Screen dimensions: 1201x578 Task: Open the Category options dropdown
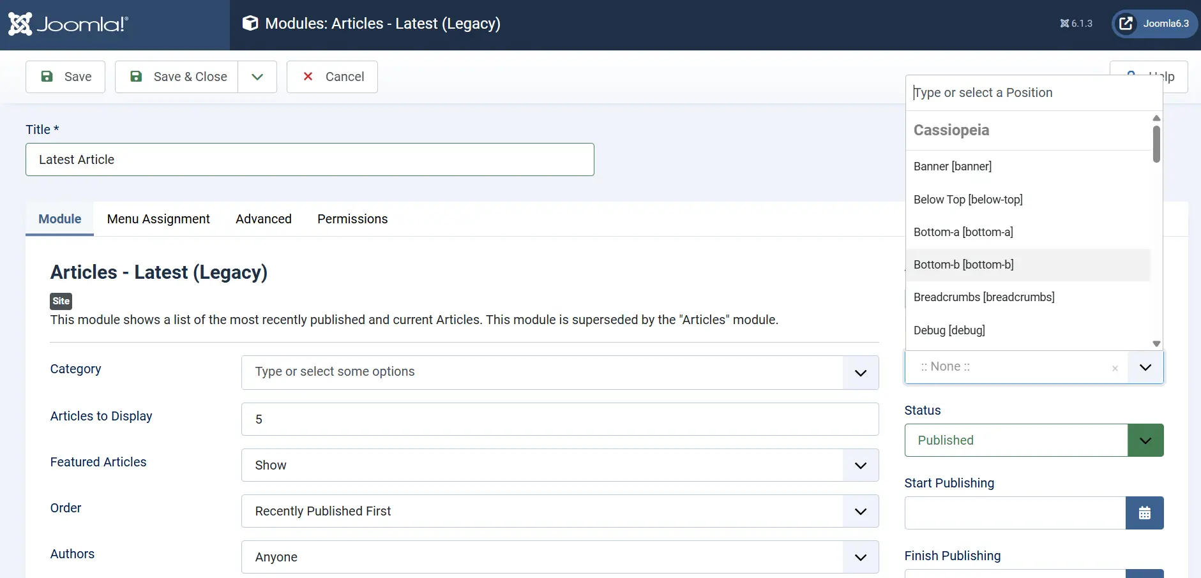[560, 373]
